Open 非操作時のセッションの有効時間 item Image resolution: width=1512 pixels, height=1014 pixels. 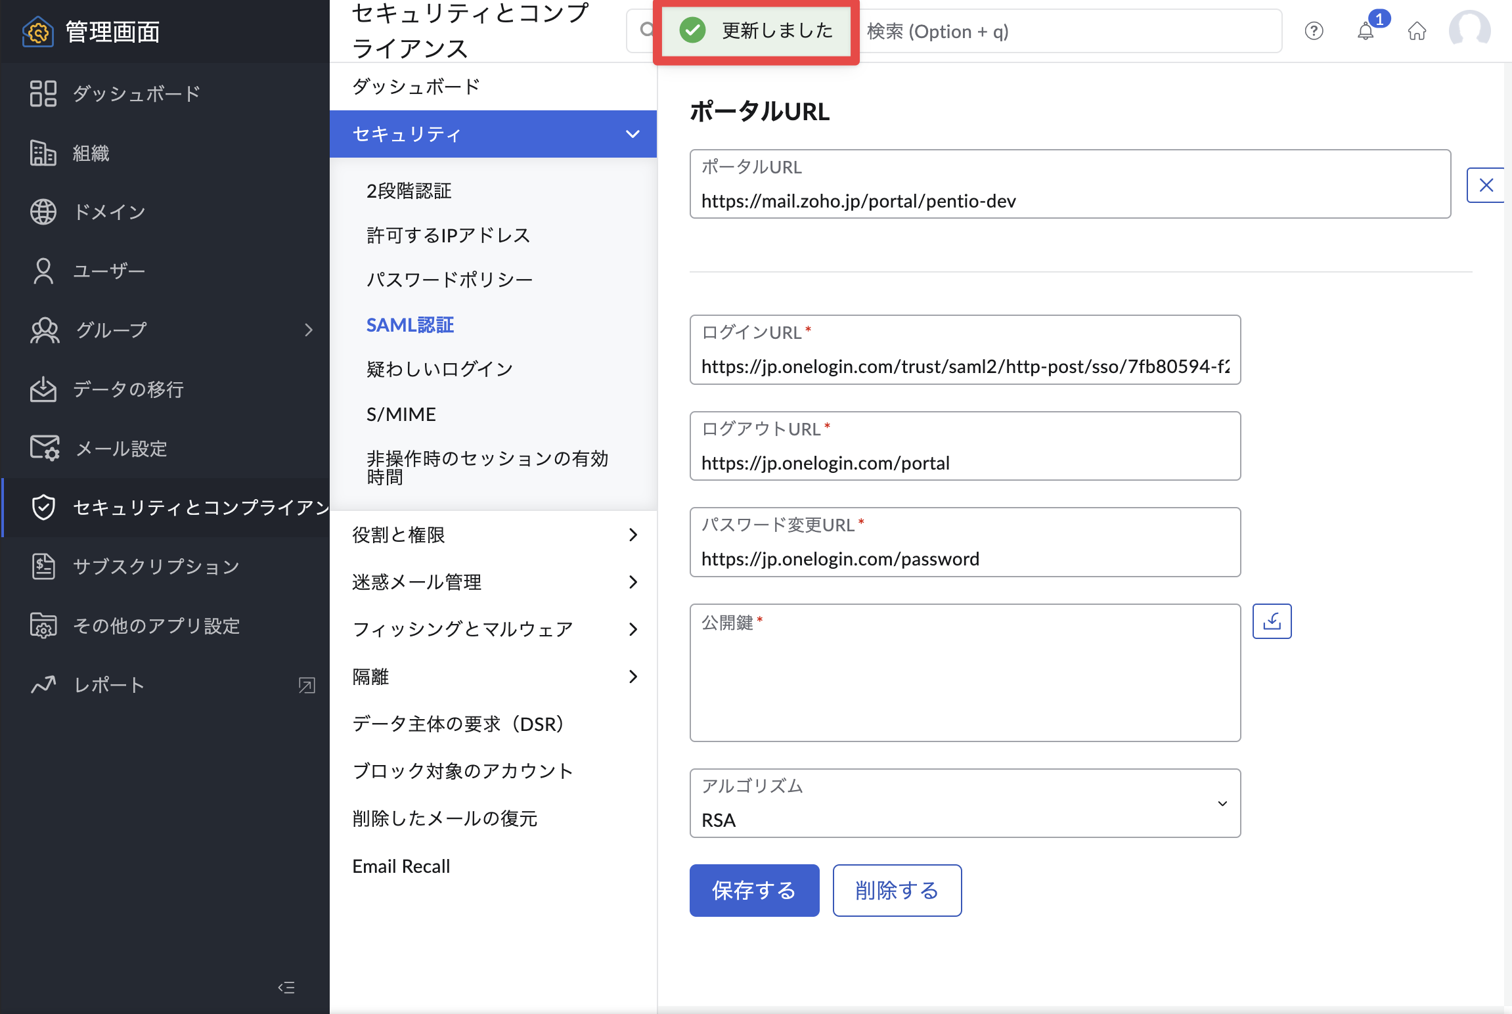pyautogui.click(x=487, y=468)
